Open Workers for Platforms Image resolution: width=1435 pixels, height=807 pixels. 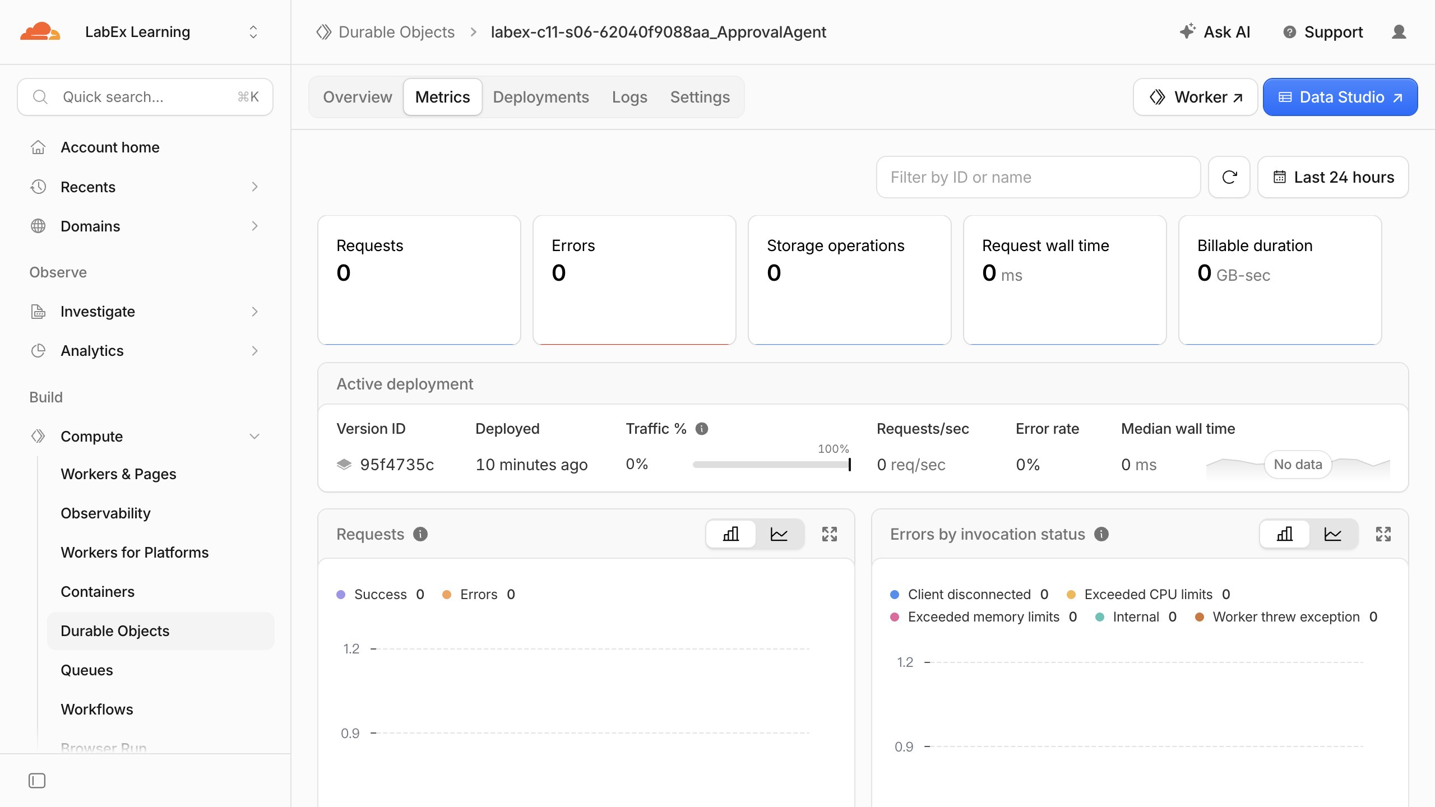click(x=135, y=553)
